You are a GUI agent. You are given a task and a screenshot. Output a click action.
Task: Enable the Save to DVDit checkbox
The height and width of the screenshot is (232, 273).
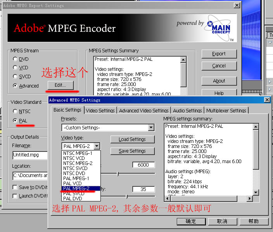(15, 187)
